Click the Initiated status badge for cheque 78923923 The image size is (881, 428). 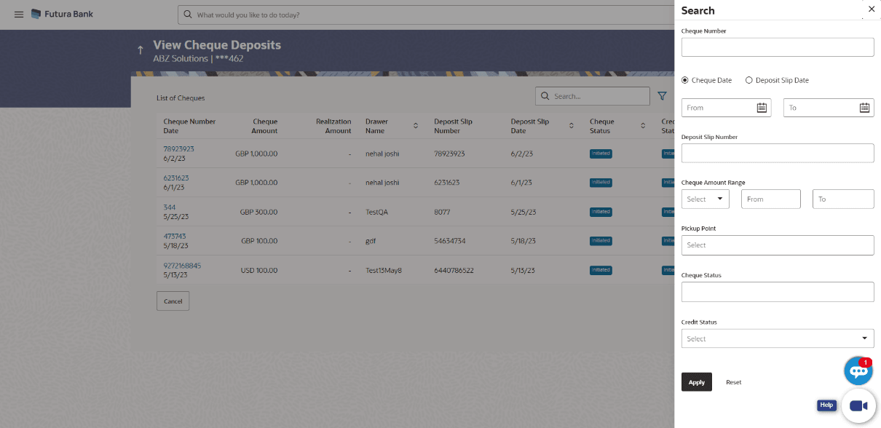601,154
